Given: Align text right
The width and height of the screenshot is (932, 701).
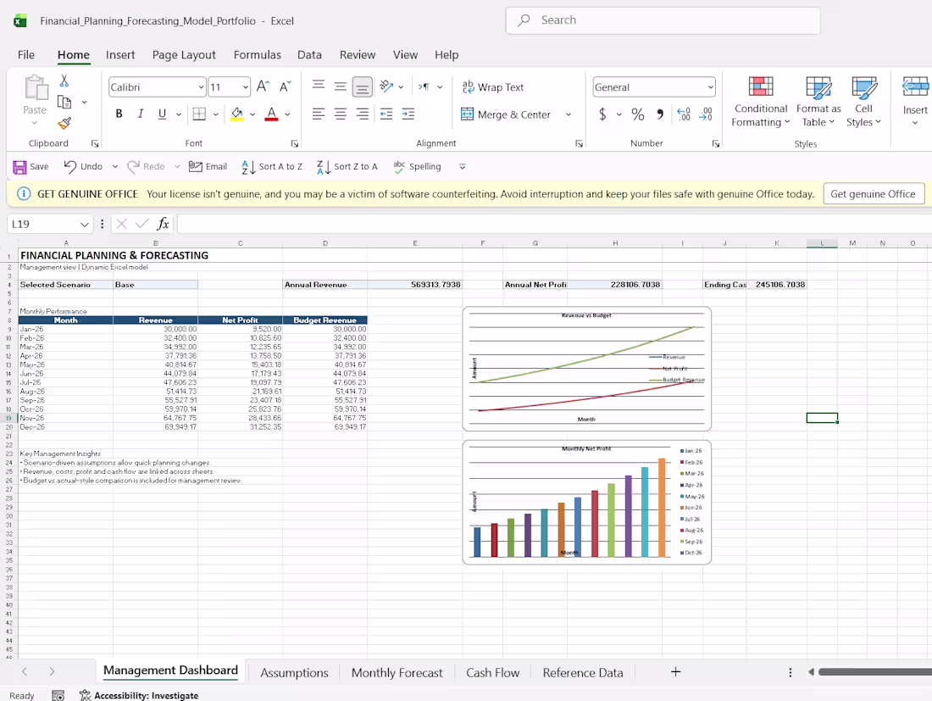Looking at the screenshot, I should pyautogui.click(x=362, y=114).
